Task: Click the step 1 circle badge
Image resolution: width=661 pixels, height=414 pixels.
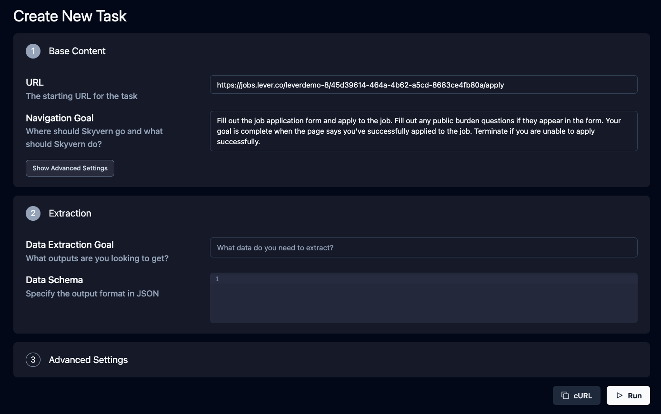Action: point(33,51)
